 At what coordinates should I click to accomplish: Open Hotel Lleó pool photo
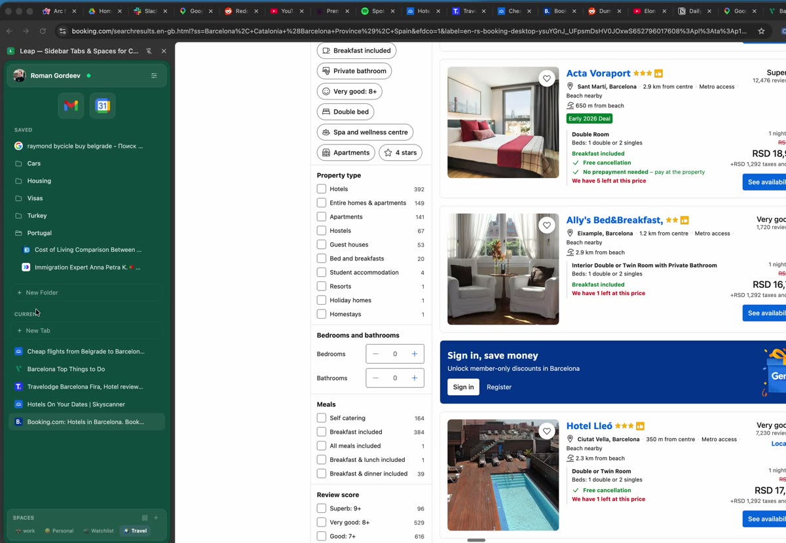click(x=503, y=475)
